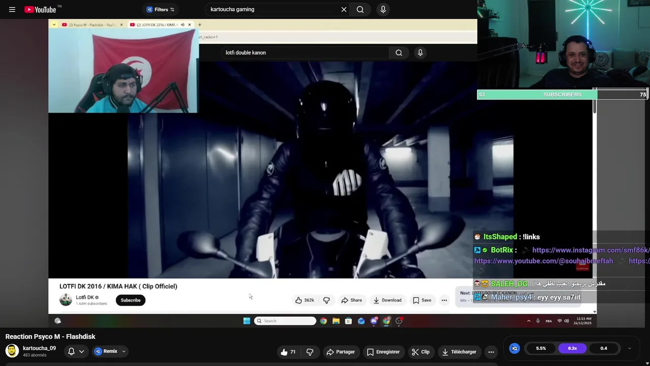The width and height of the screenshot is (650, 366).
Task: Click the Reaction Psyco M - Flashdisk title
Action: pos(50,337)
